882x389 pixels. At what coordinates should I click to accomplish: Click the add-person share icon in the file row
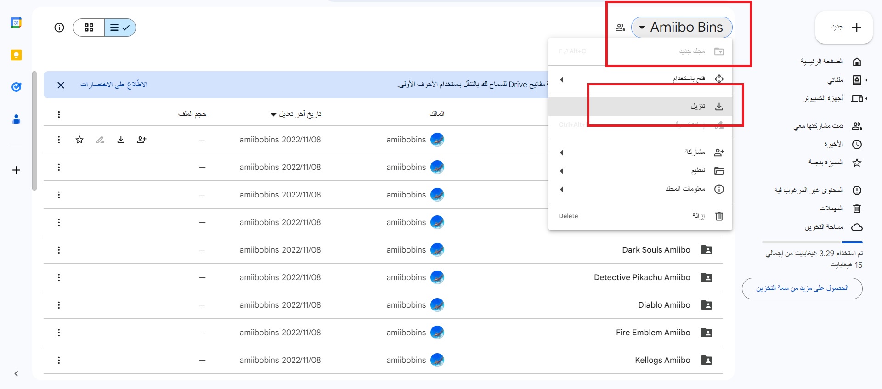pyautogui.click(x=141, y=140)
